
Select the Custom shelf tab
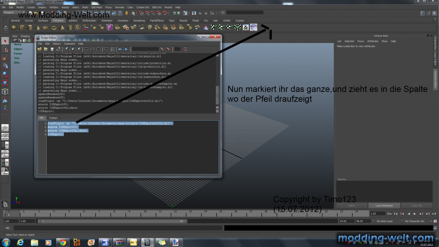pos(240,21)
